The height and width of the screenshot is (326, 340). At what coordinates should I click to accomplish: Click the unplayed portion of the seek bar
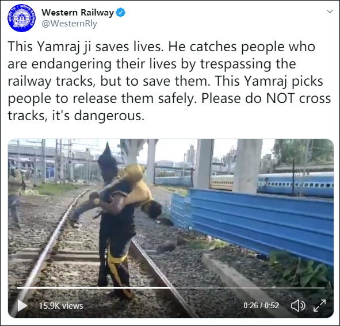[x=248, y=287]
